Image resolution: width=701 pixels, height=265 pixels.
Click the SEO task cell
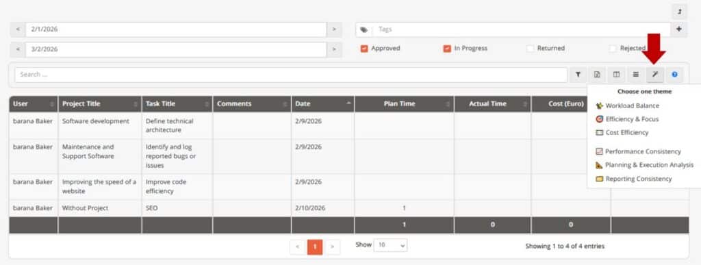(177, 208)
